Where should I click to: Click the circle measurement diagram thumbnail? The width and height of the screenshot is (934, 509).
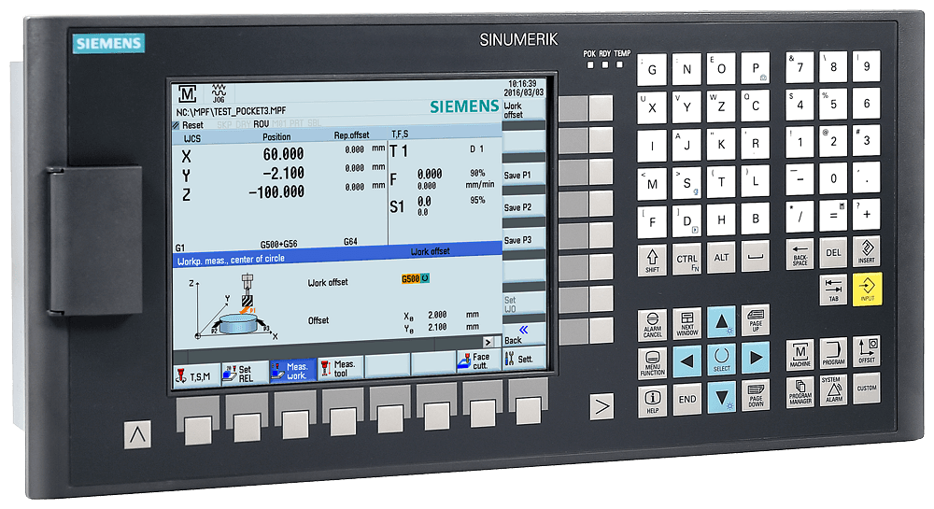click(x=233, y=307)
